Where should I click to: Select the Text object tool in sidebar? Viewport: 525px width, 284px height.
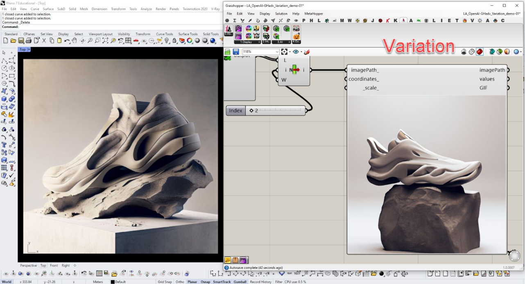(4, 145)
